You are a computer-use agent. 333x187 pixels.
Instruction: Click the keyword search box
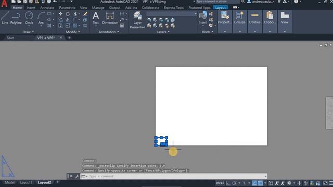tap(217, 2)
